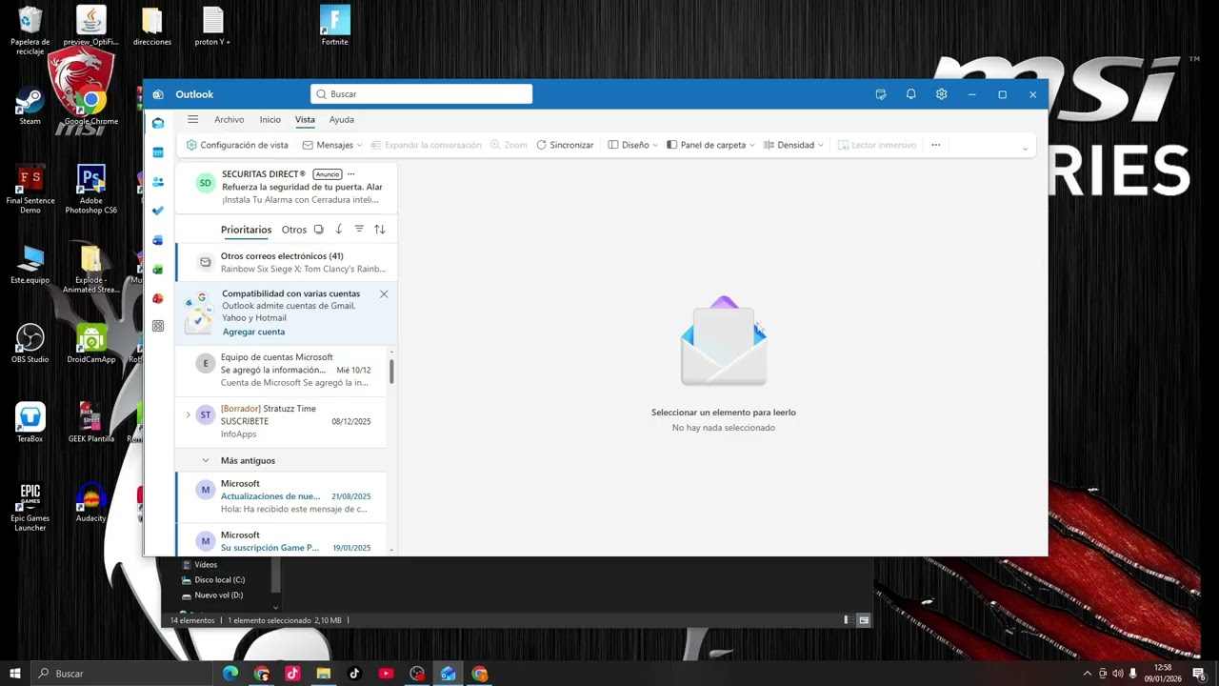Dismiss the Compatibilidad con varias cuentas banner
Viewport: 1219px width, 686px height.
(384, 293)
